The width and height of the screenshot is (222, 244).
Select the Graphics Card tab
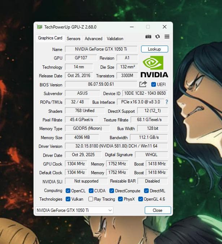click(x=50, y=38)
